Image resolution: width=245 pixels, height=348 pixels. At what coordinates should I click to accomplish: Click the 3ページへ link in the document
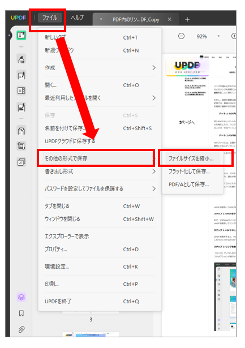tap(187, 122)
